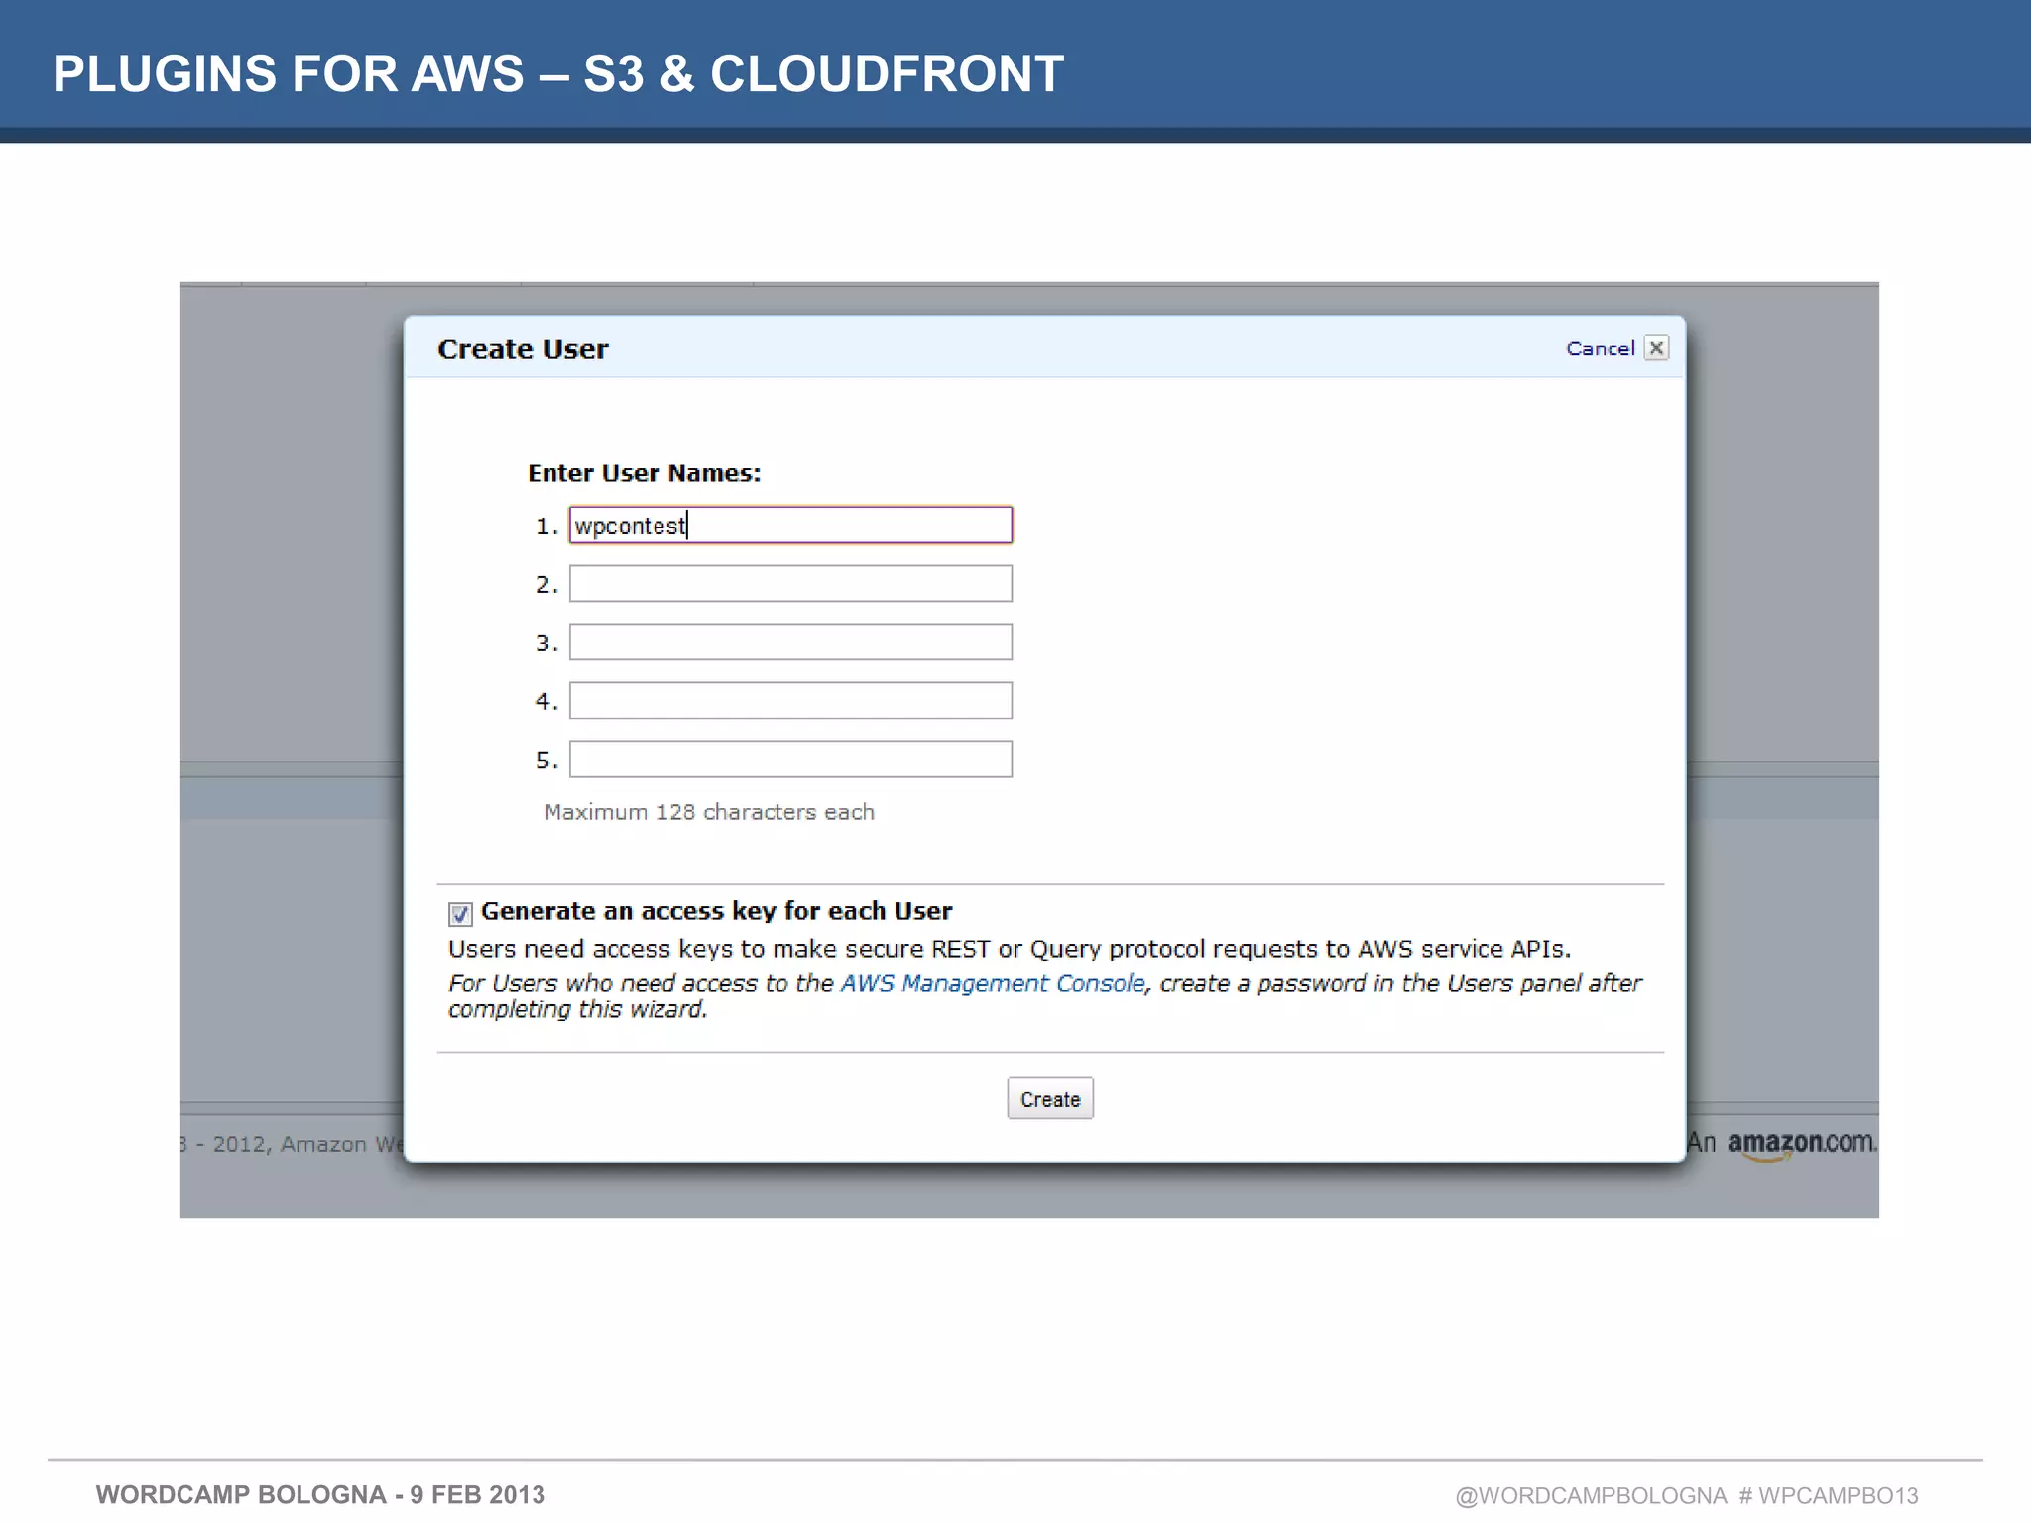Image resolution: width=2031 pixels, height=1523 pixels.
Task: Close the dialog with the X icon
Action: pyautogui.click(x=1656, y=348)
